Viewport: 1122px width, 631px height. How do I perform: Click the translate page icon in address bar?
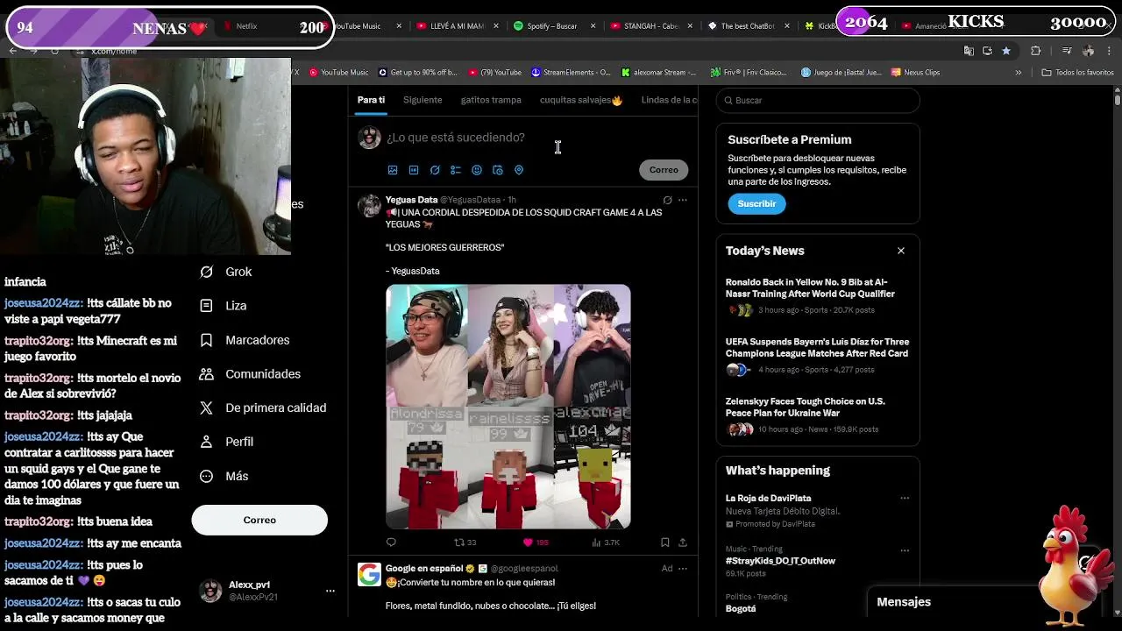[x=969, y=51]
